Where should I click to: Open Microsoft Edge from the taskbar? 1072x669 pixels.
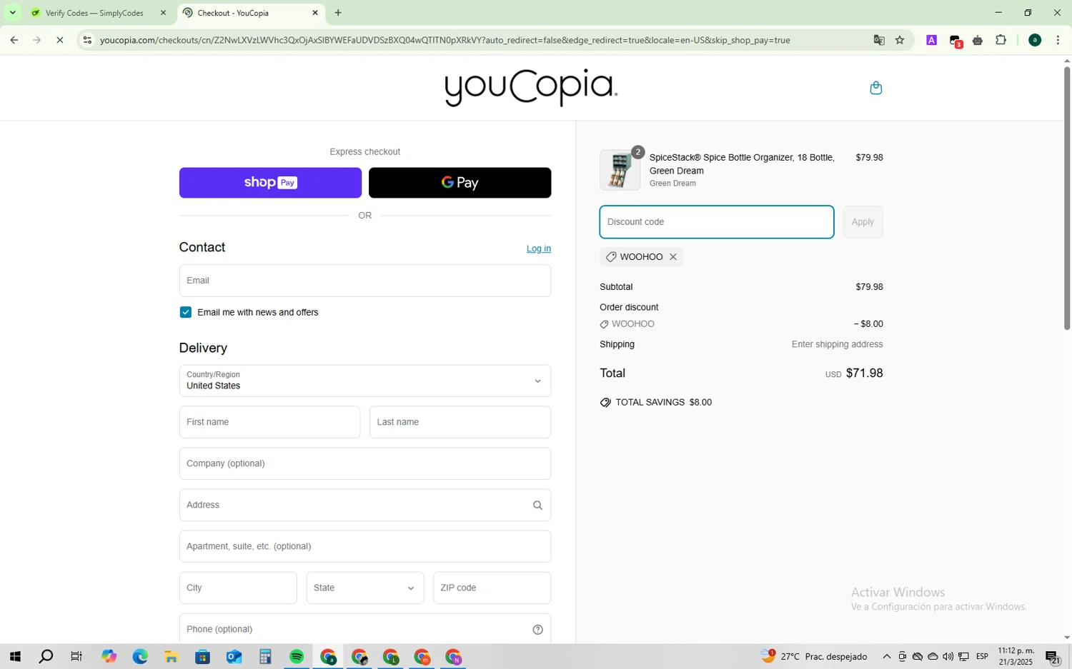click(139, 657)
